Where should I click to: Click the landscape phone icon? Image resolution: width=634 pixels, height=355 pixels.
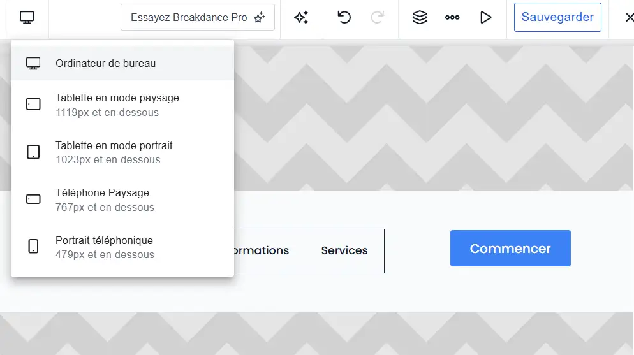point(33,199)
